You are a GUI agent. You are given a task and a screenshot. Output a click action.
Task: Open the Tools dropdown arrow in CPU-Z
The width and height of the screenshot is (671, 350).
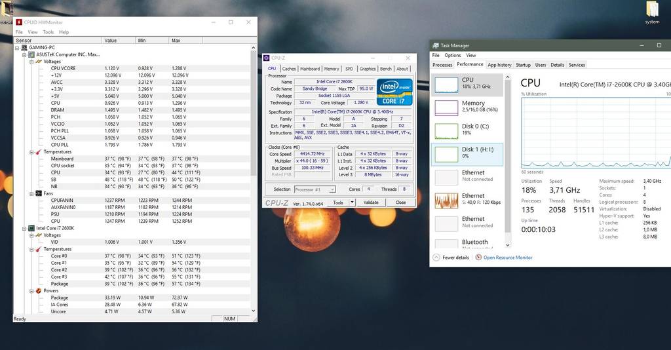(x=352, y=203)
